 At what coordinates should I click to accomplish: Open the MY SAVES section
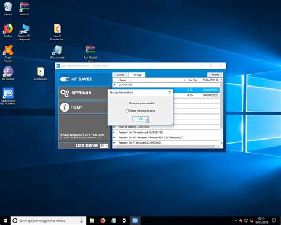(x=84, y=79)
